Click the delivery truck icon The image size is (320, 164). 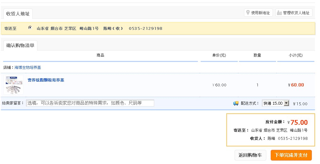point(236,103)
